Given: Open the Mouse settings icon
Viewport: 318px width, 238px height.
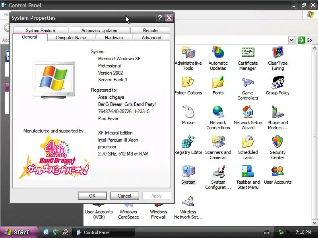Looking at the screenshot, I should 188,112.
